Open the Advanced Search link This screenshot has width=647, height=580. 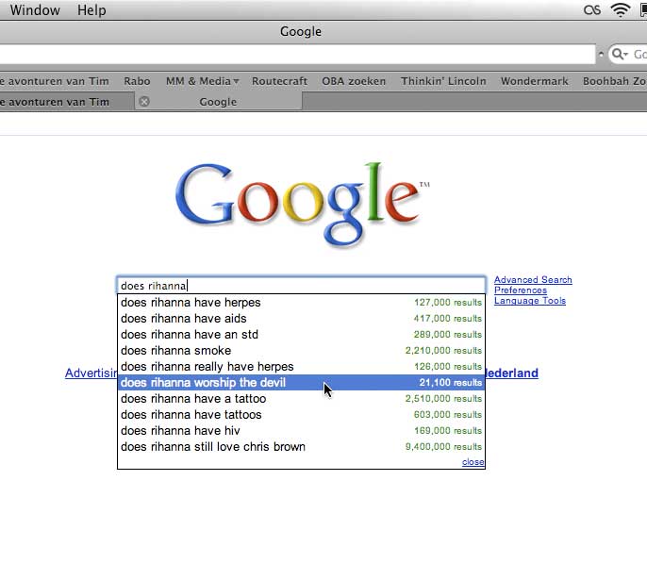click(x=533, y=280)
